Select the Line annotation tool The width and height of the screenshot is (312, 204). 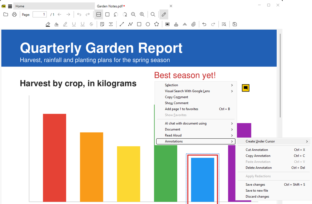pos(121,24)
